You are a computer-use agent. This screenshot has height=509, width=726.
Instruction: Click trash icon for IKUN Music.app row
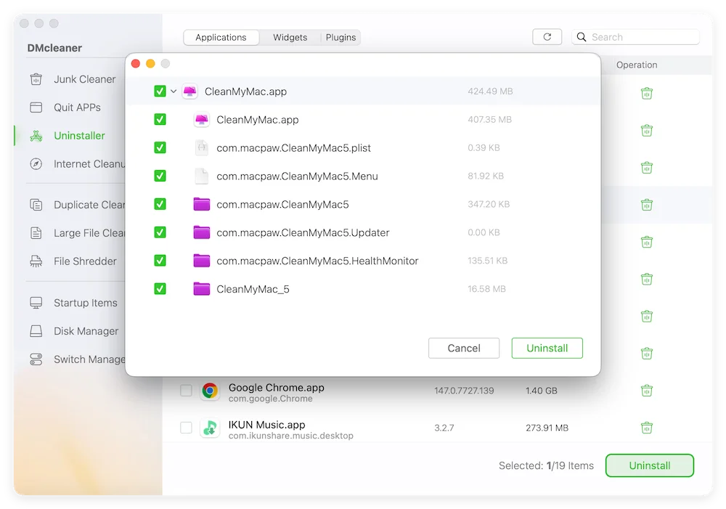[x=647, y=428]
